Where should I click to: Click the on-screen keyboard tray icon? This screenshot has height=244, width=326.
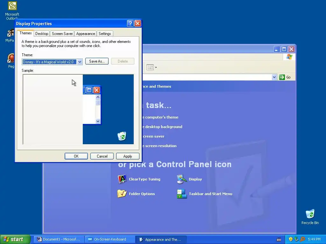279,240
